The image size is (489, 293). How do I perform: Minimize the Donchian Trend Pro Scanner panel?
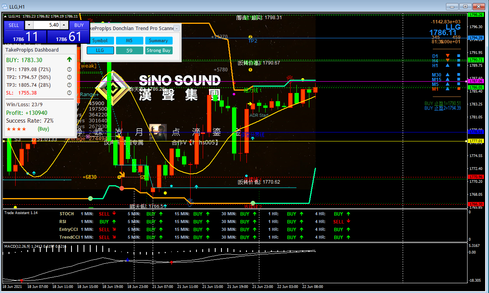[177, 28]
